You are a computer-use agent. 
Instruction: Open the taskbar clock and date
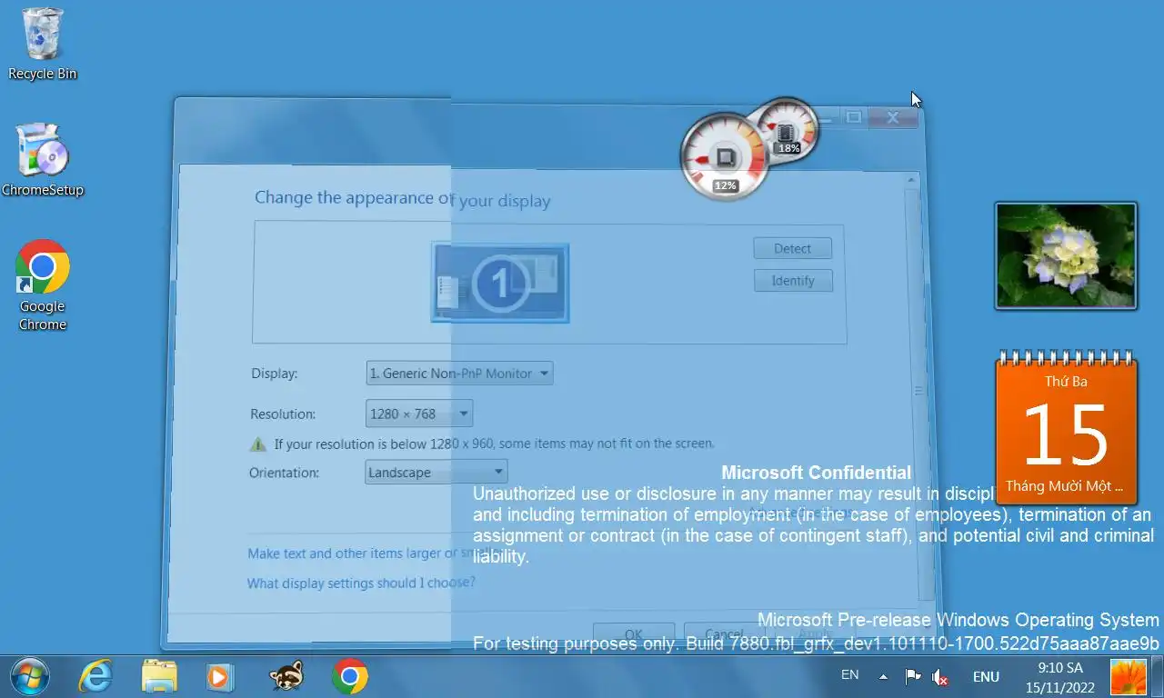1060,677
